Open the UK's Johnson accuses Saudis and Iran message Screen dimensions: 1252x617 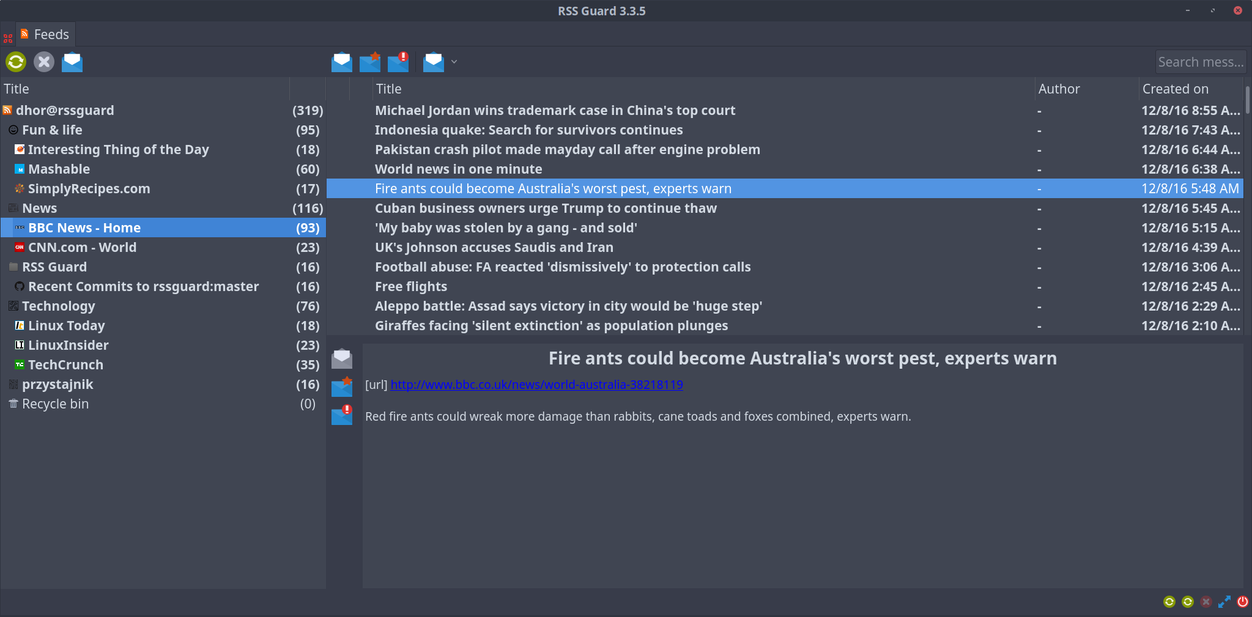pos(785,247)
